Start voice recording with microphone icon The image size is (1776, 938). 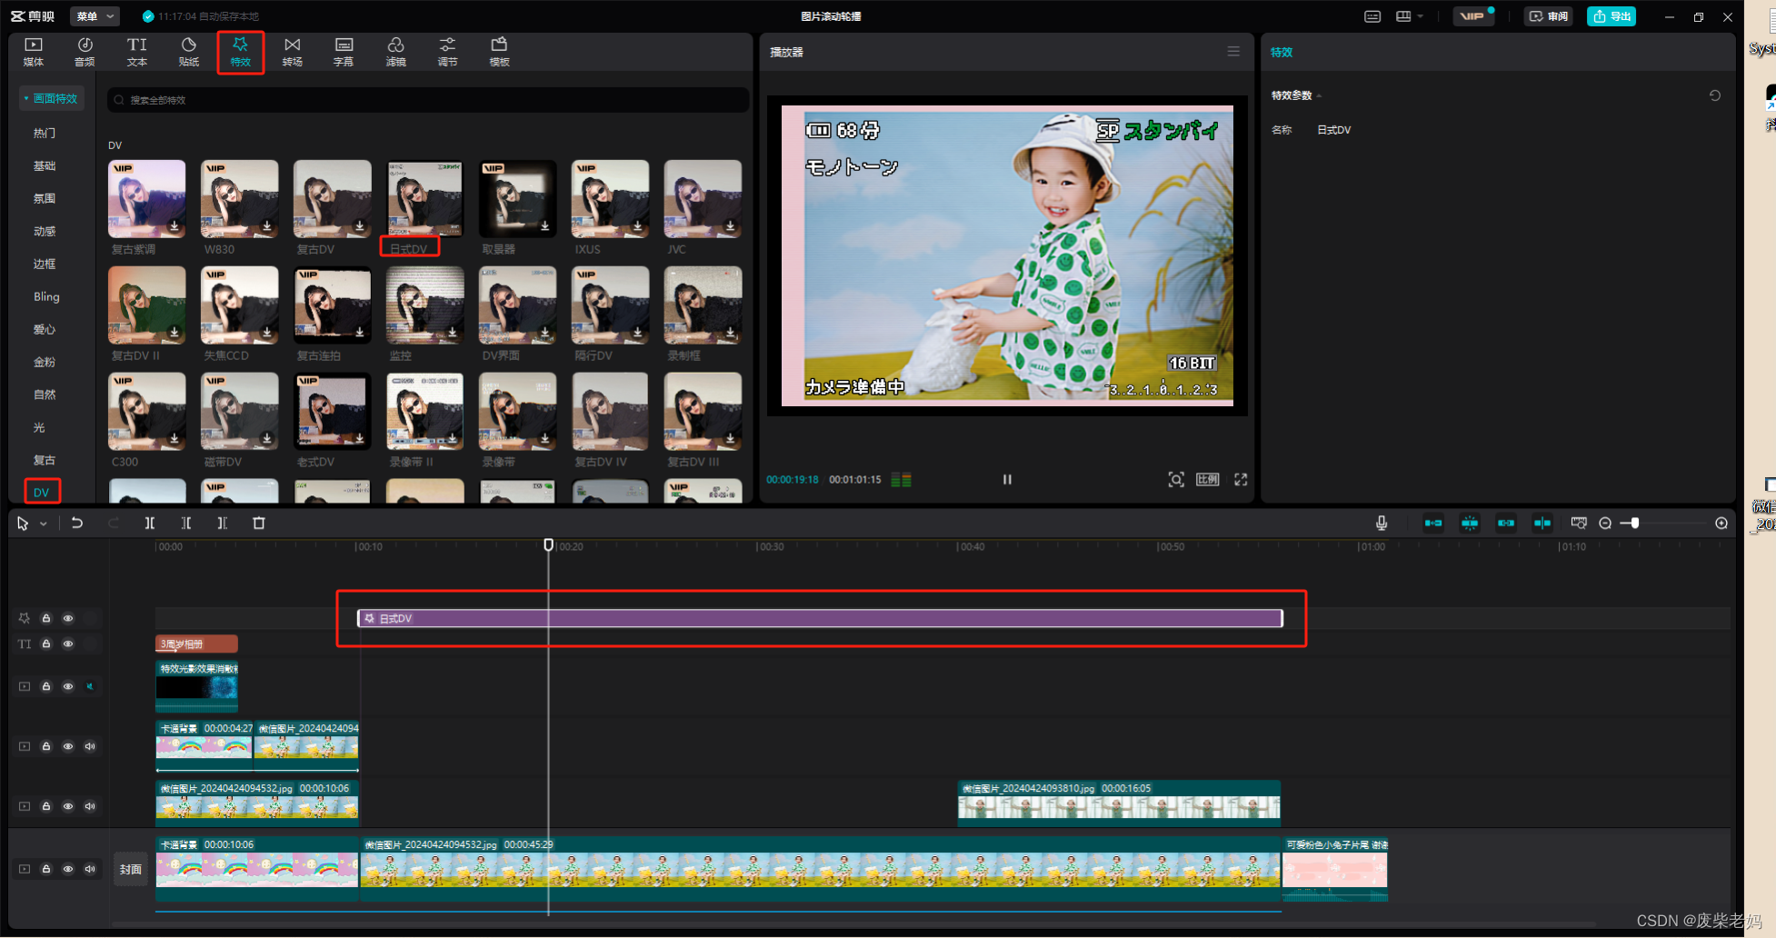pos(1382,524)
